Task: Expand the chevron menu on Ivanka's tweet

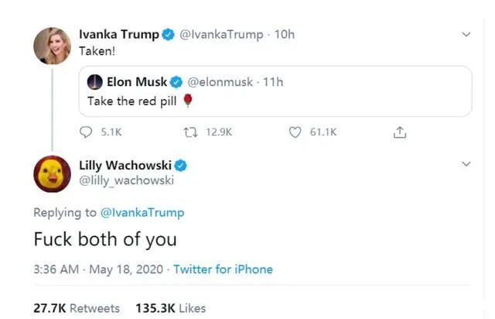Action: 466,34
